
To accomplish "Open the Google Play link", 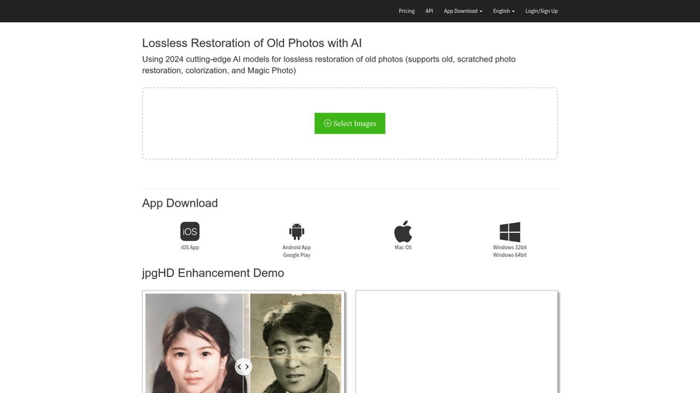I will click(296, 255).
